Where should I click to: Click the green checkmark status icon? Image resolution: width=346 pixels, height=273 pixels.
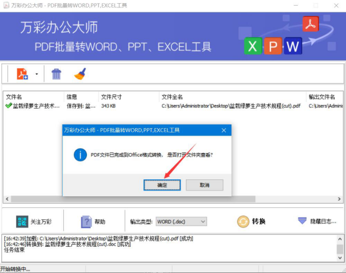[x=9, y=106]
